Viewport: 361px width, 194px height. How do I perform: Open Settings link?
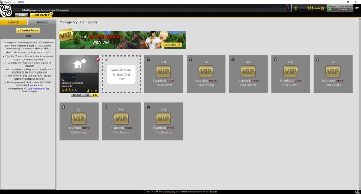click(x=332, y=6)
